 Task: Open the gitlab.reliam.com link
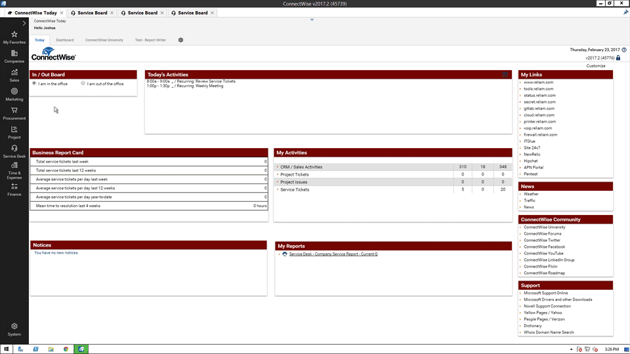(x=539, y=108)
